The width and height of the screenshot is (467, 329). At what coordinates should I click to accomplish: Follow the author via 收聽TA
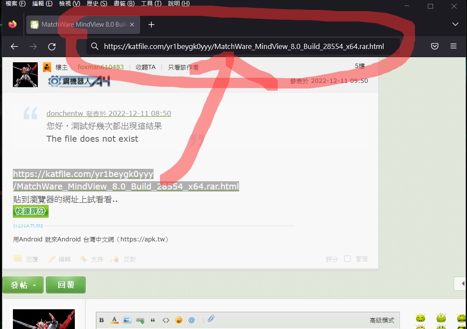tap(145, 67)
